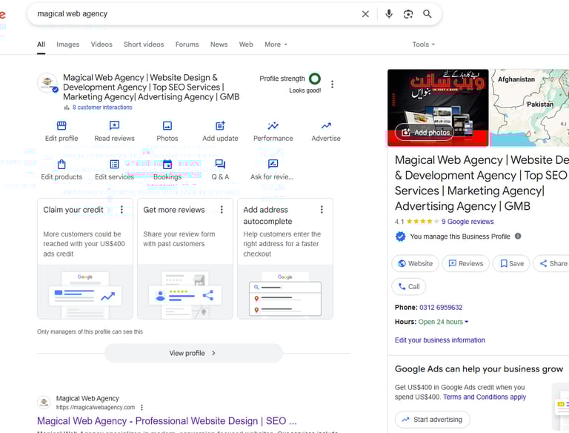Switch to the Forums tab

187,44
